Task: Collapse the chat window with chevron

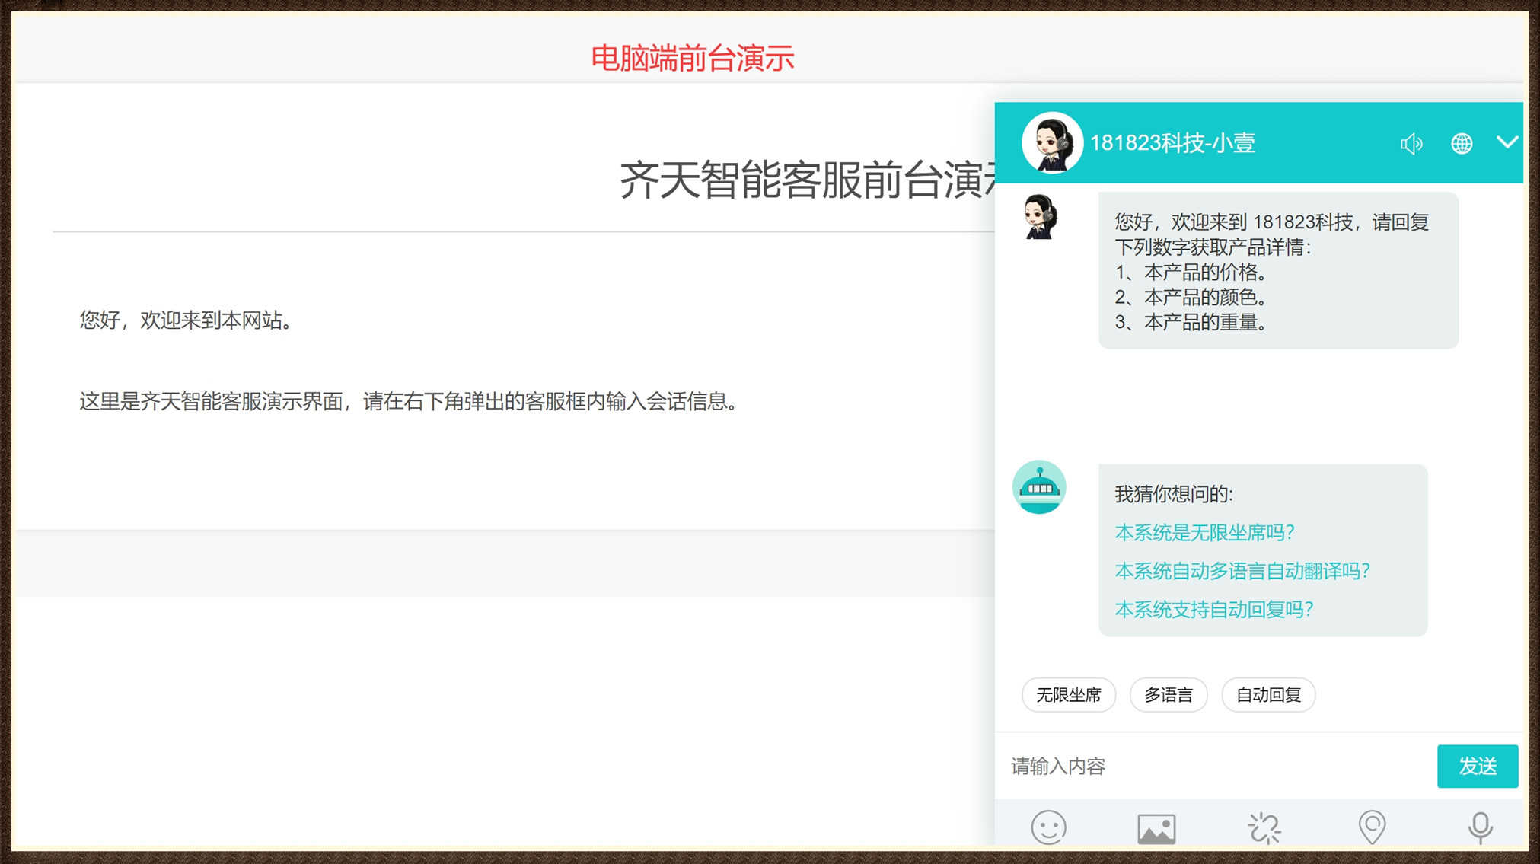Action: click(1507, 142)
